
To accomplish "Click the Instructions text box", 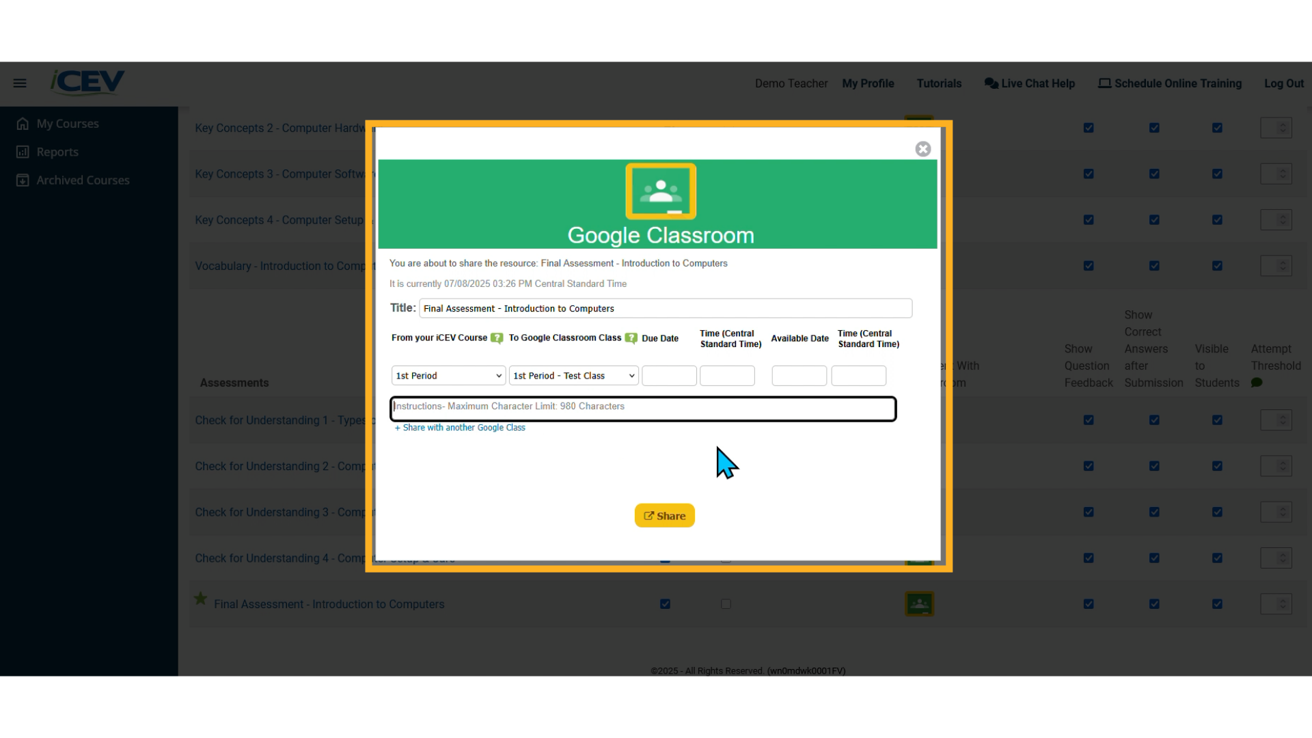I will 643,409.
